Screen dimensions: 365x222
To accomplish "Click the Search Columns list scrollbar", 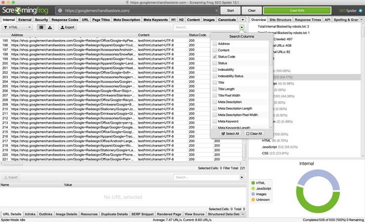I will click(x=271, y=55).
